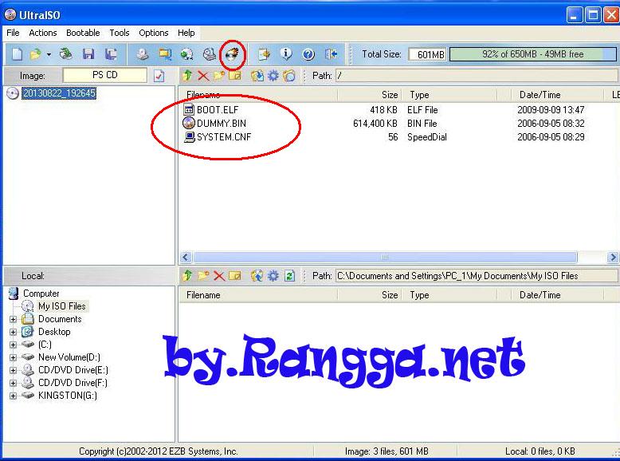The image size is (620, 461).
Task: Click the image pane horizontal scrollbar thumb
Action: (x=385, y=258)
